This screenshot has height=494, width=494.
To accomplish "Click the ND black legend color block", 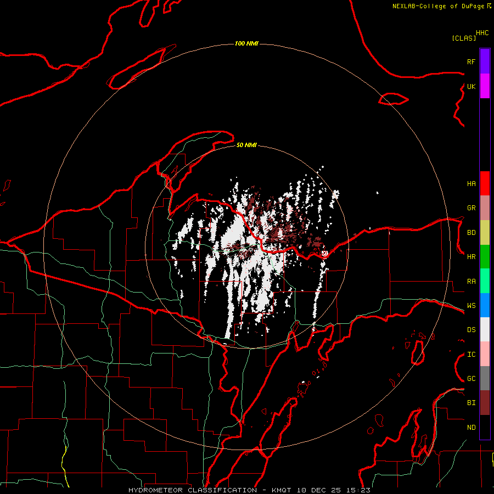I will point(485,427).
